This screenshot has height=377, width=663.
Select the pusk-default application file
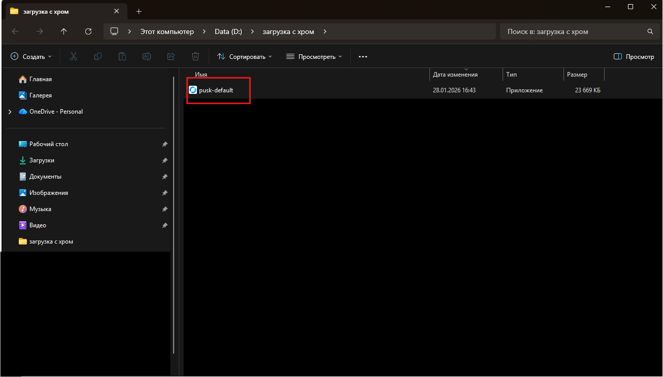216,90
